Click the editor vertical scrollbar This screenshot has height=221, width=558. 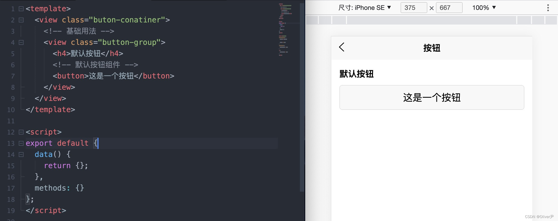point(302,97)
